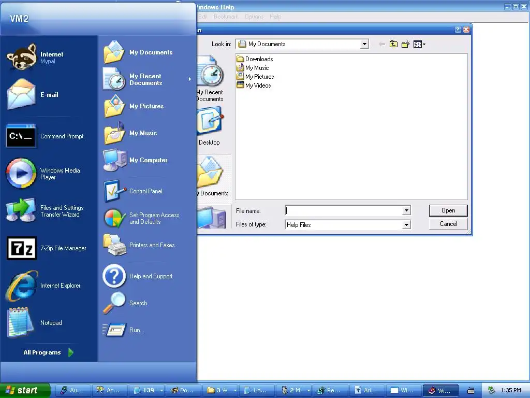Expand All Programs list
The width and height of the screenshot is (530, 398).
pyautogui.click(x=48, y=352)
